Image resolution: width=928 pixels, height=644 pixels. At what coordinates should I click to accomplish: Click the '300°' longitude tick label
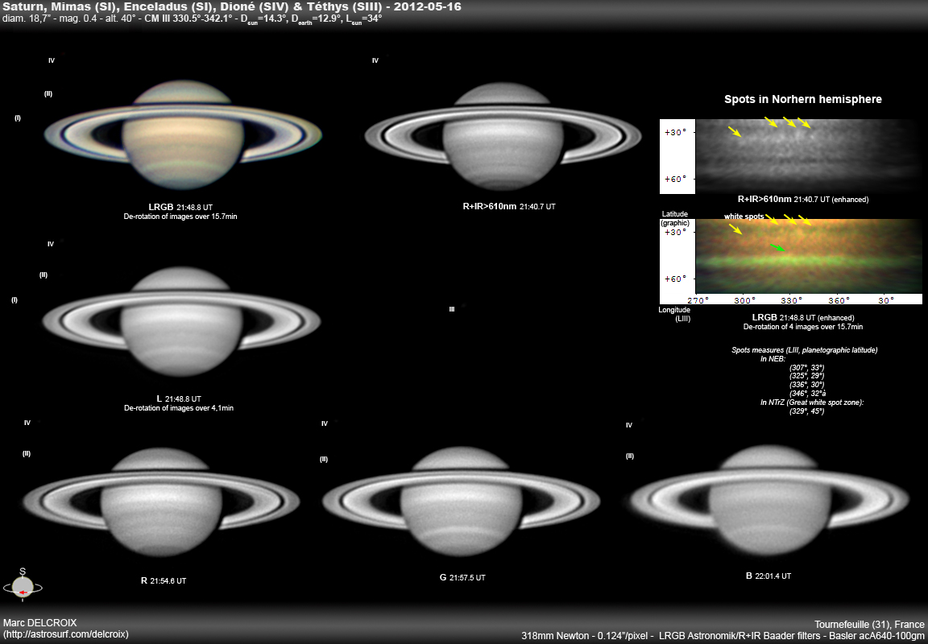tap(744, 299)
